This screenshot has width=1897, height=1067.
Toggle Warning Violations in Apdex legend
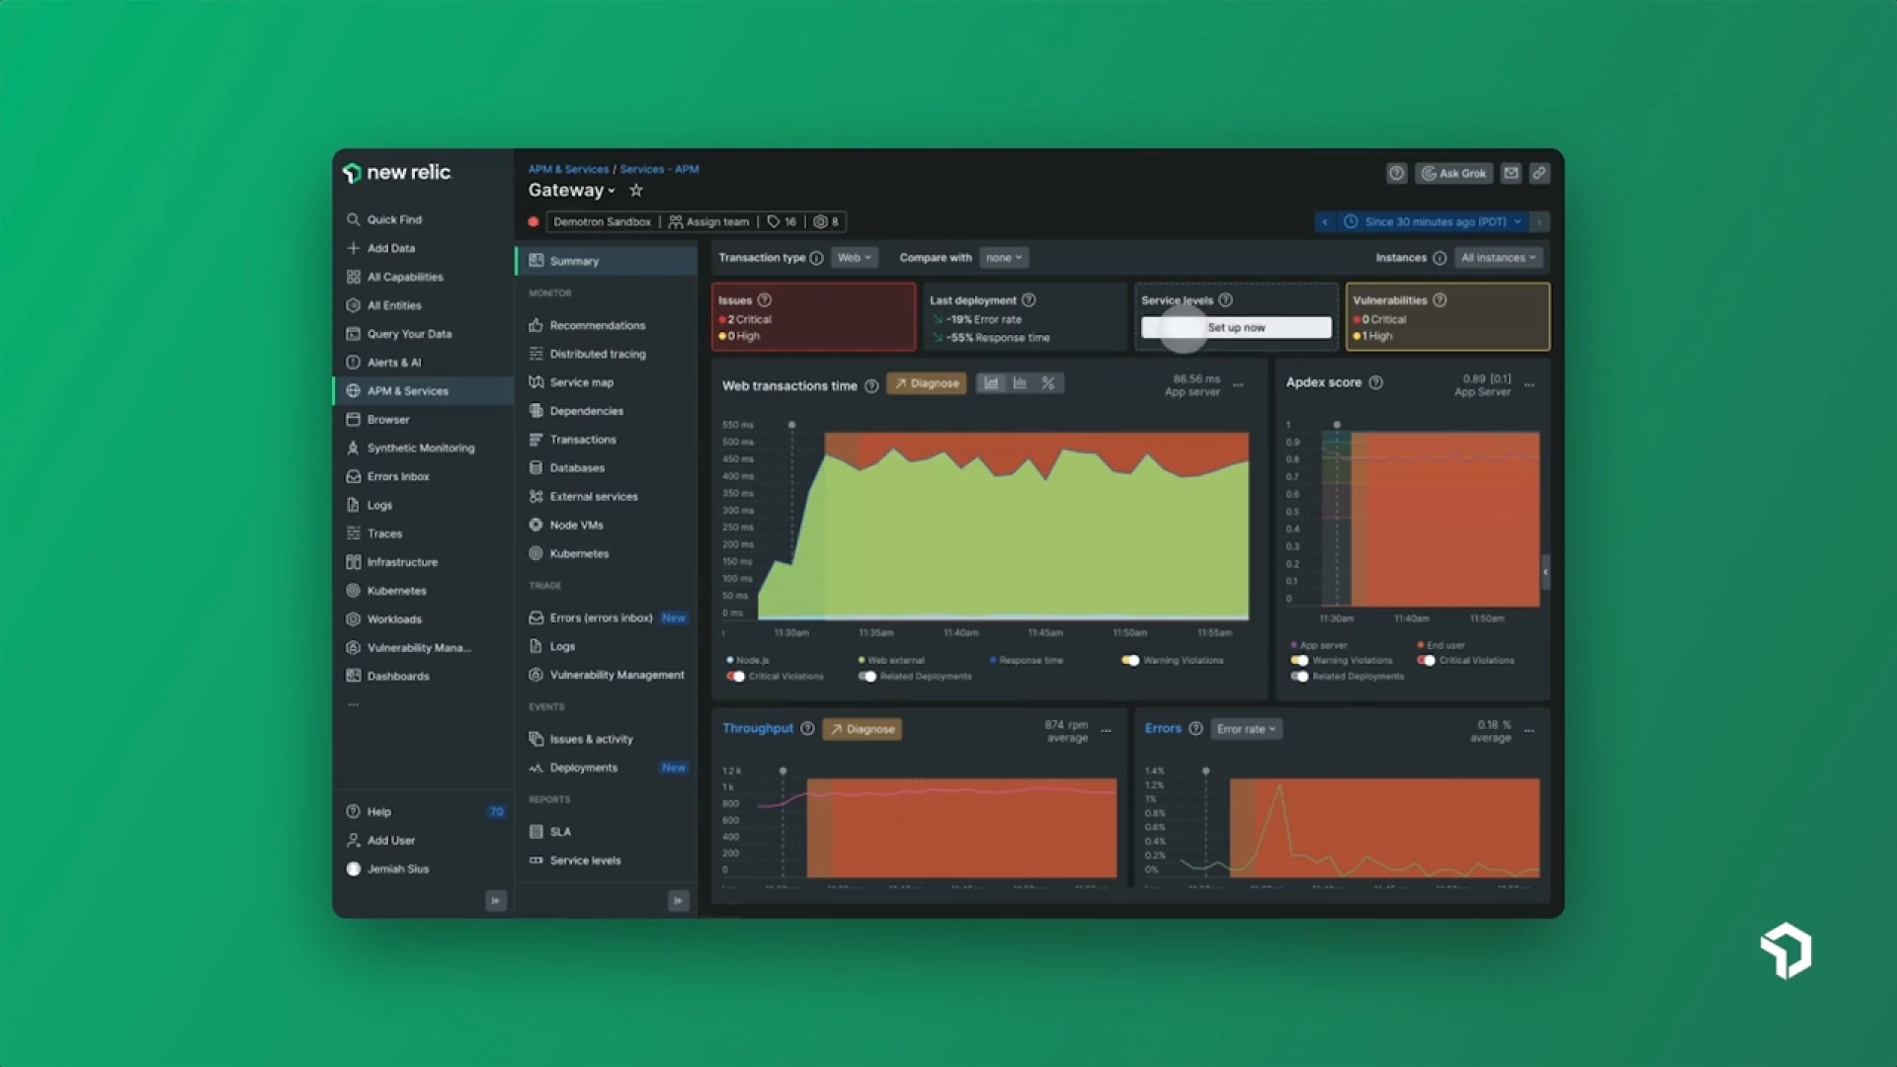point(1299,660)
